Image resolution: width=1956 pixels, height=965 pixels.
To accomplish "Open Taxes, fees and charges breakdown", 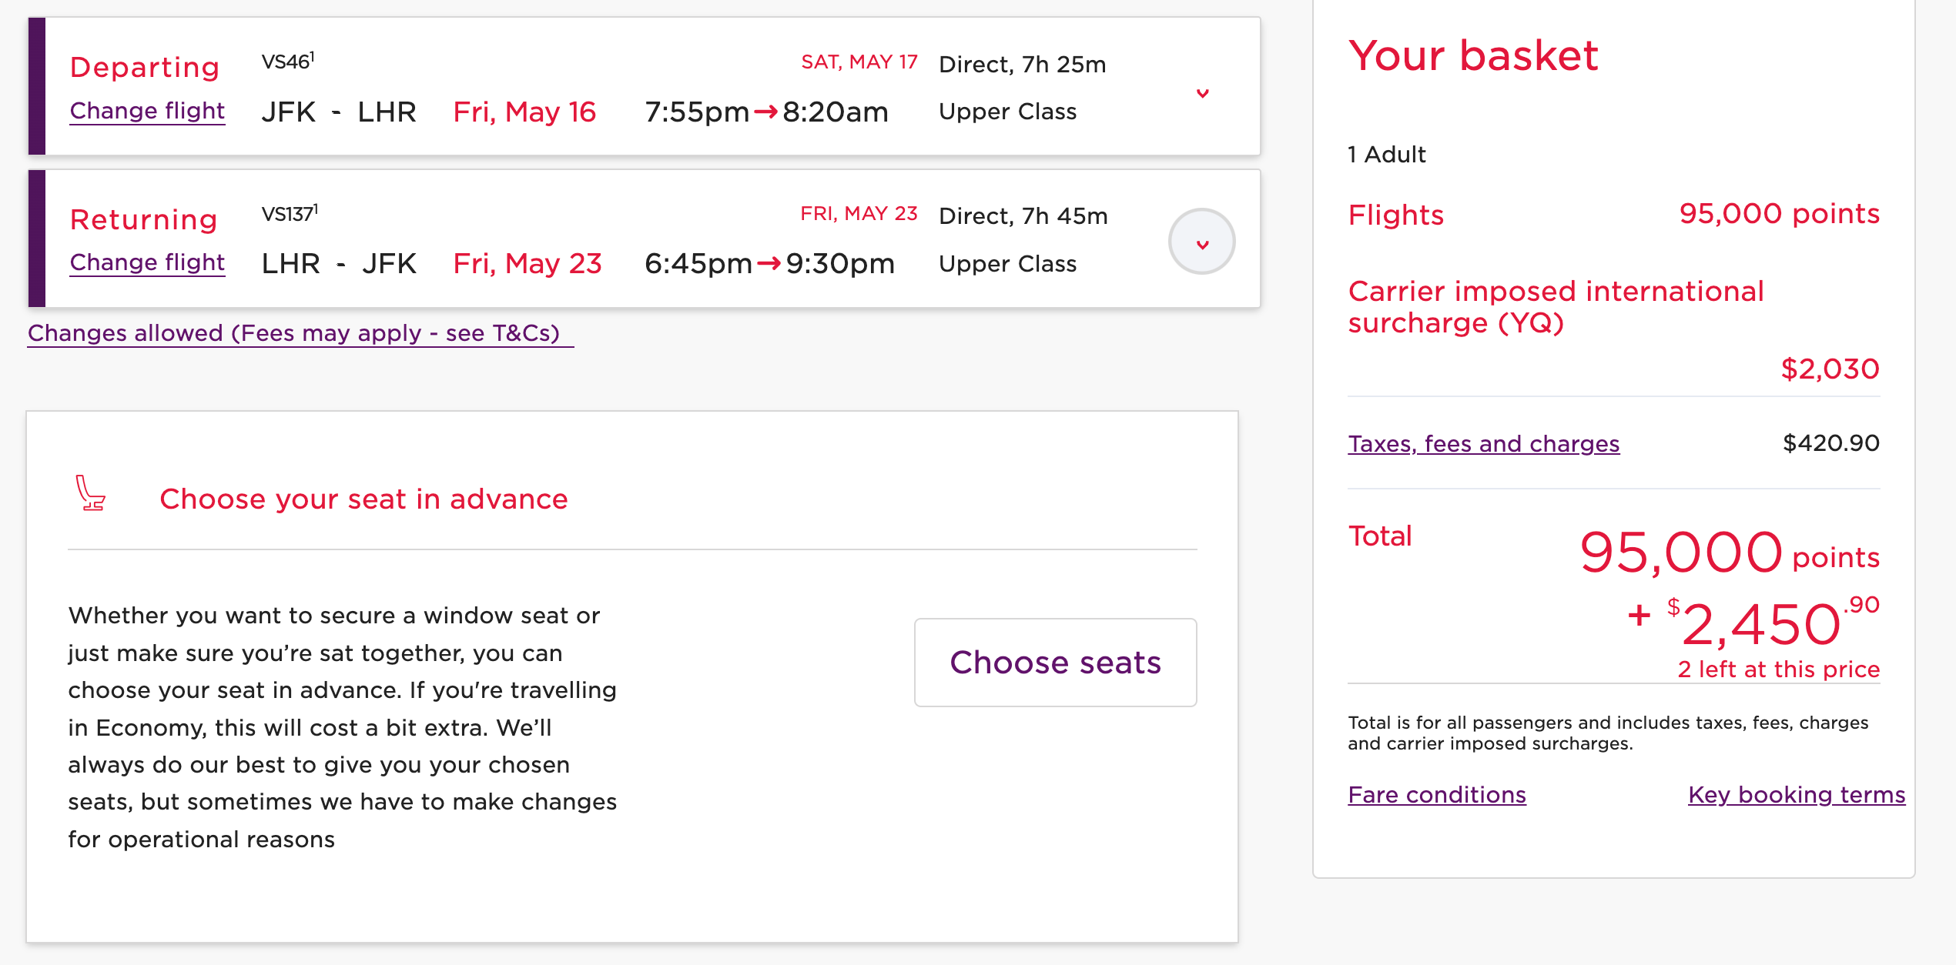I will click(1483, 444).
